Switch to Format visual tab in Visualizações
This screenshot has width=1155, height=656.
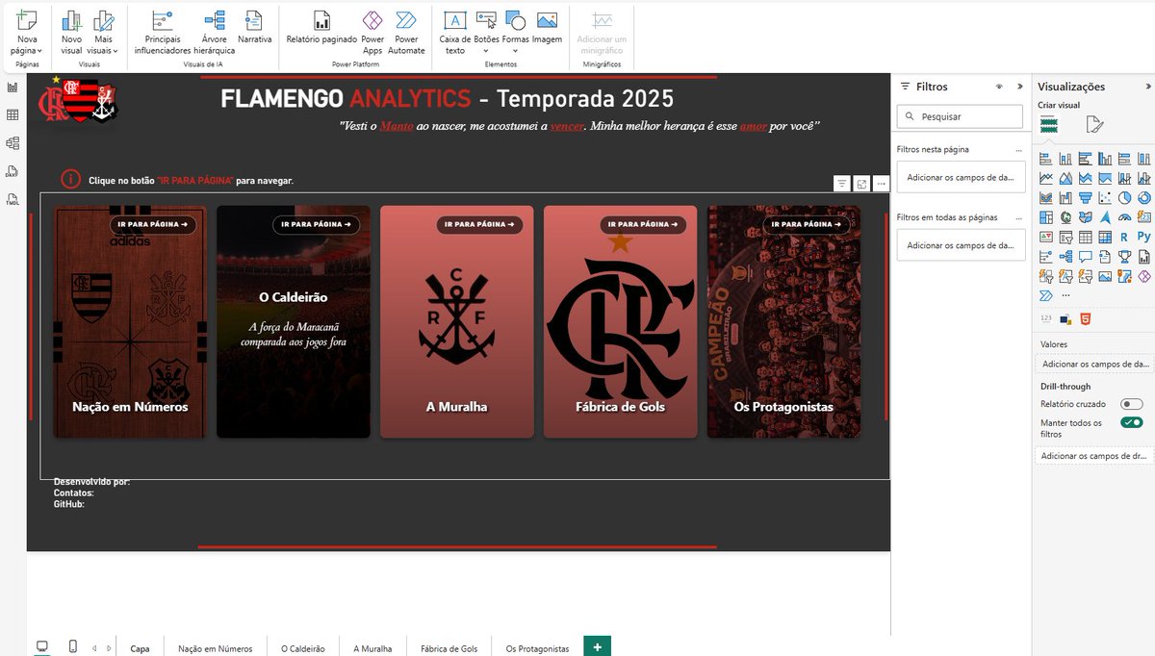click(1093, 124)
